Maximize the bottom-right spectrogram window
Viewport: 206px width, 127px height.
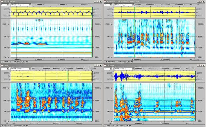pyautogui.click(x=201, y=65)
